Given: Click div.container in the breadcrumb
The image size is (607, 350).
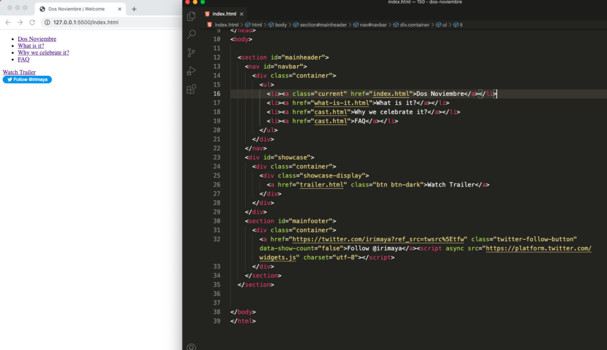Looking at the screenshot, I should 414,25.
